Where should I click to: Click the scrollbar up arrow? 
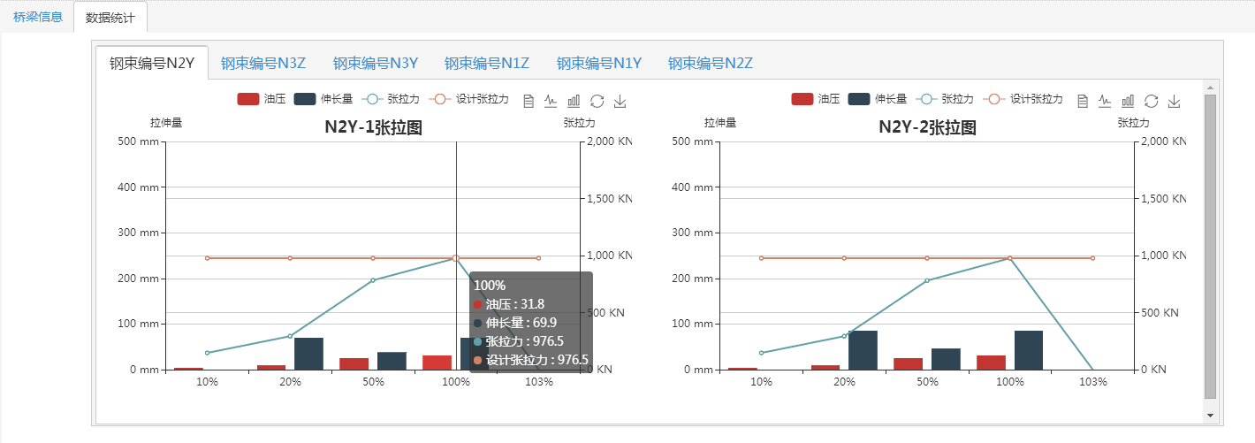(1210, 88)
